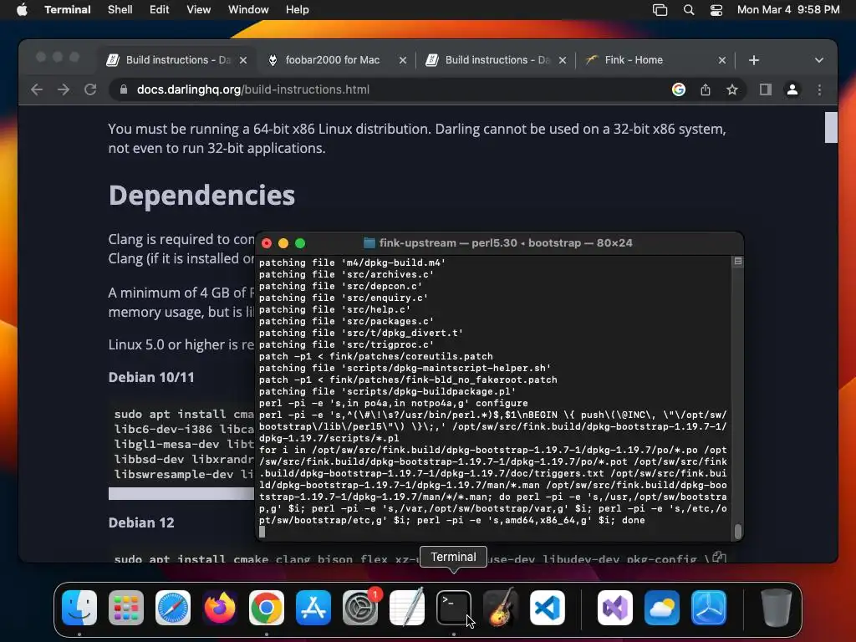Image resolution: width=856 pixels, height=642 pixels.
Task: Open the Terminal menu in menu bar
Action: click(x=68, y=10)
